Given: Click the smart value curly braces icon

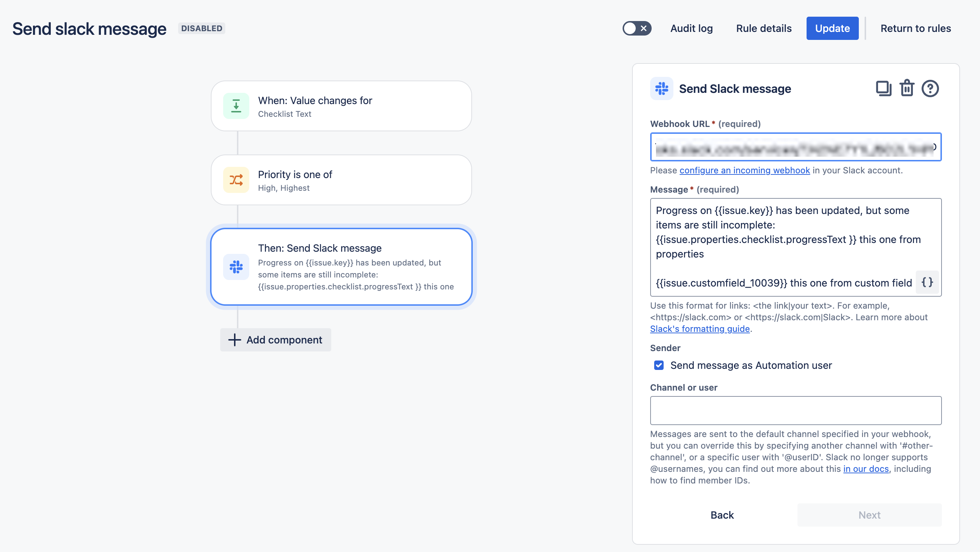Looking at the screenshot, I should point(927,283).
